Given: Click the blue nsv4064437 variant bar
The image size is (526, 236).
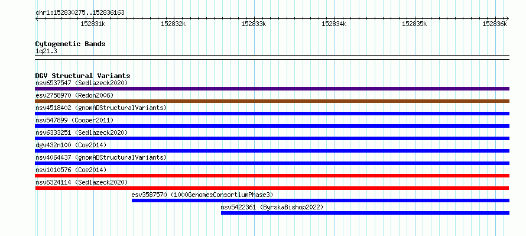Looking at the screenshot, I should point(272,163).
